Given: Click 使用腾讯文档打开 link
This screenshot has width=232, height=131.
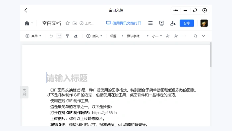Looking at the screenshot, I should pos(124,23).
